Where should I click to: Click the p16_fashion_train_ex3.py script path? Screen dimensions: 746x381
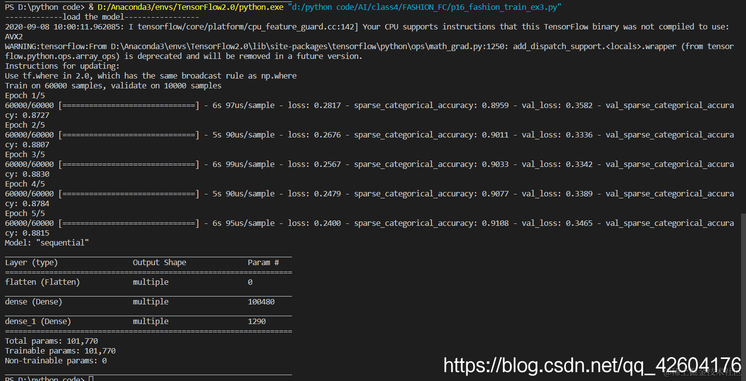425,7
